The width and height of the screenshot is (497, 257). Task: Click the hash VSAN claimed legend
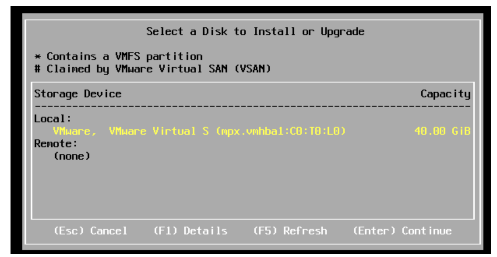[153, 69]
